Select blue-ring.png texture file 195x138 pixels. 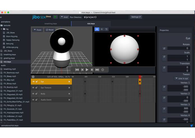pos(12,36)
